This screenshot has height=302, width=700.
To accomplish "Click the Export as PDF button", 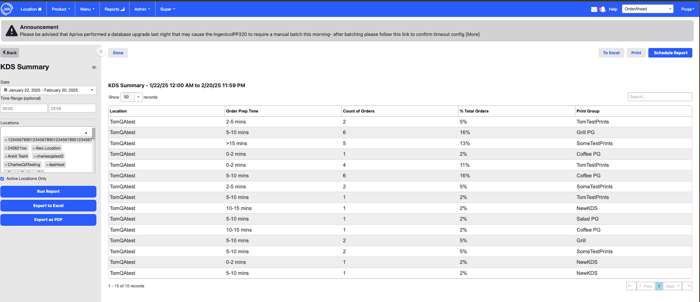I will (48, 220).
